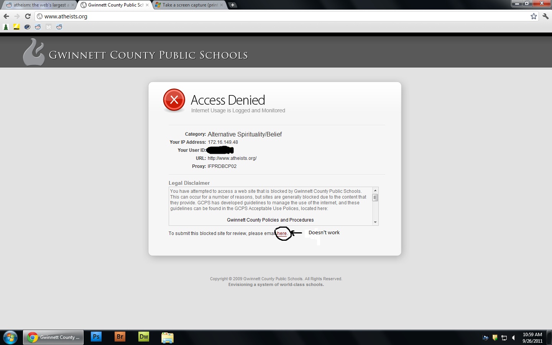Screen dimensions: 552x345
Task: Open a new browser tab
Action: [x=232, y=5]
